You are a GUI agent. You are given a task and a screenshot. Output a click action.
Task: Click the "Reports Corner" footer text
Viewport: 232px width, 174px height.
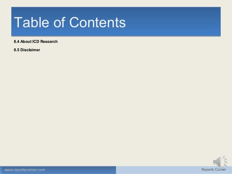213,170
